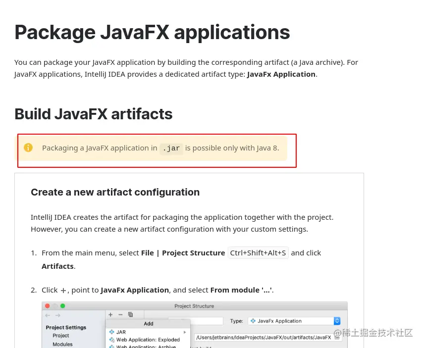
Task: Open the Type dropdown showing JavaFx Application
Action: (x=294, y=321)
